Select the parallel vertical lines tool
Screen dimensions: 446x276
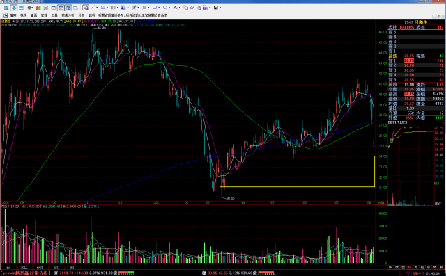[113, 8]
